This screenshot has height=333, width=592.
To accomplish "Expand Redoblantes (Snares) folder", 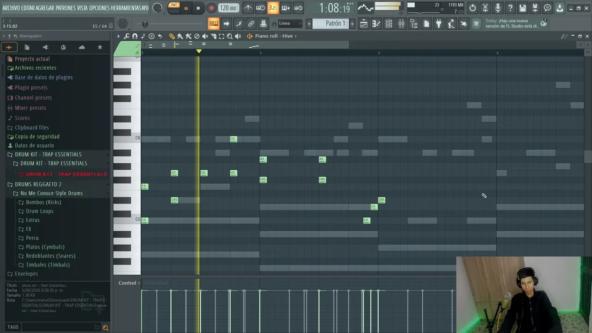I will [x=50, y=256].
